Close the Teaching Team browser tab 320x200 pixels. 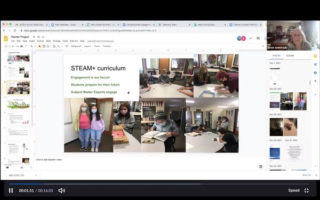[189, 25]
